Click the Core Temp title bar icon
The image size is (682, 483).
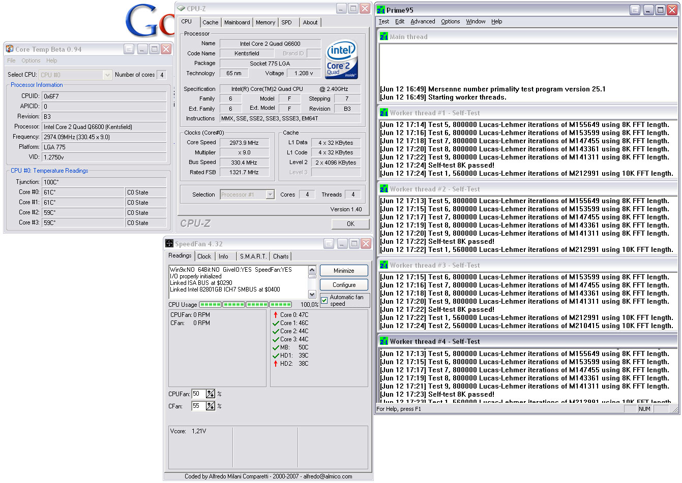point(9,49)
